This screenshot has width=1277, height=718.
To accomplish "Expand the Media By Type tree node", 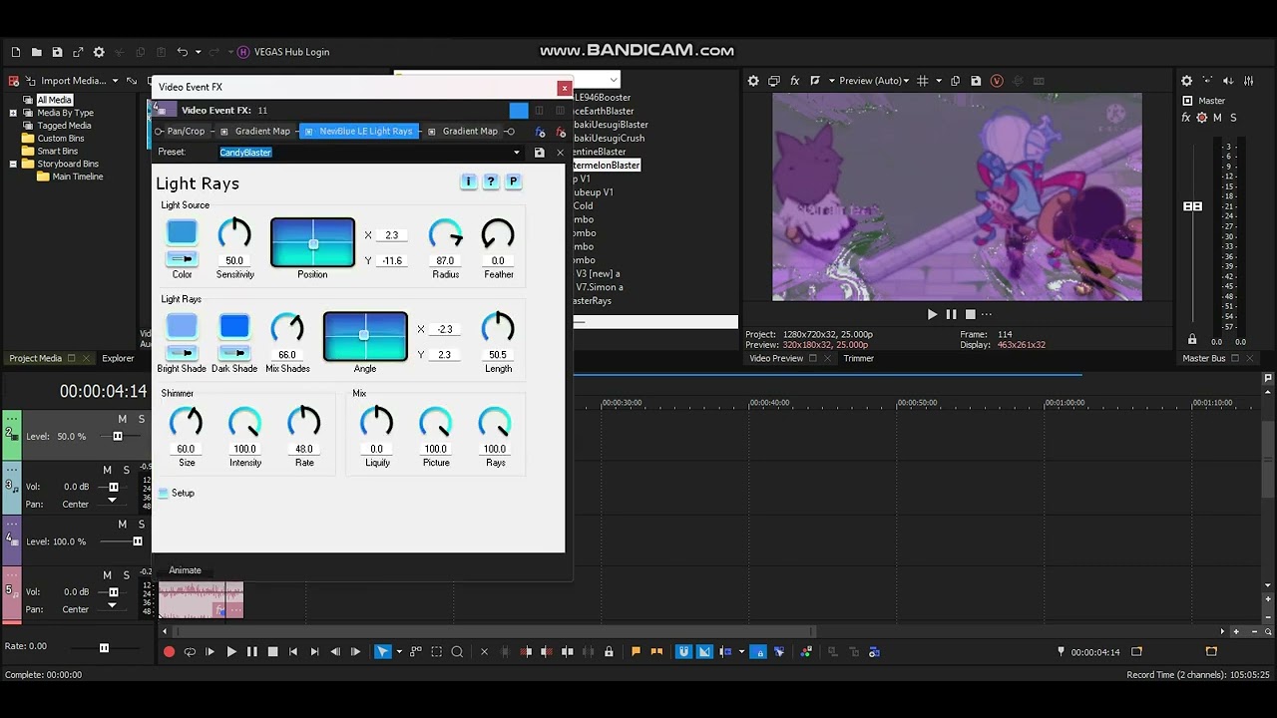I will 13,113.
